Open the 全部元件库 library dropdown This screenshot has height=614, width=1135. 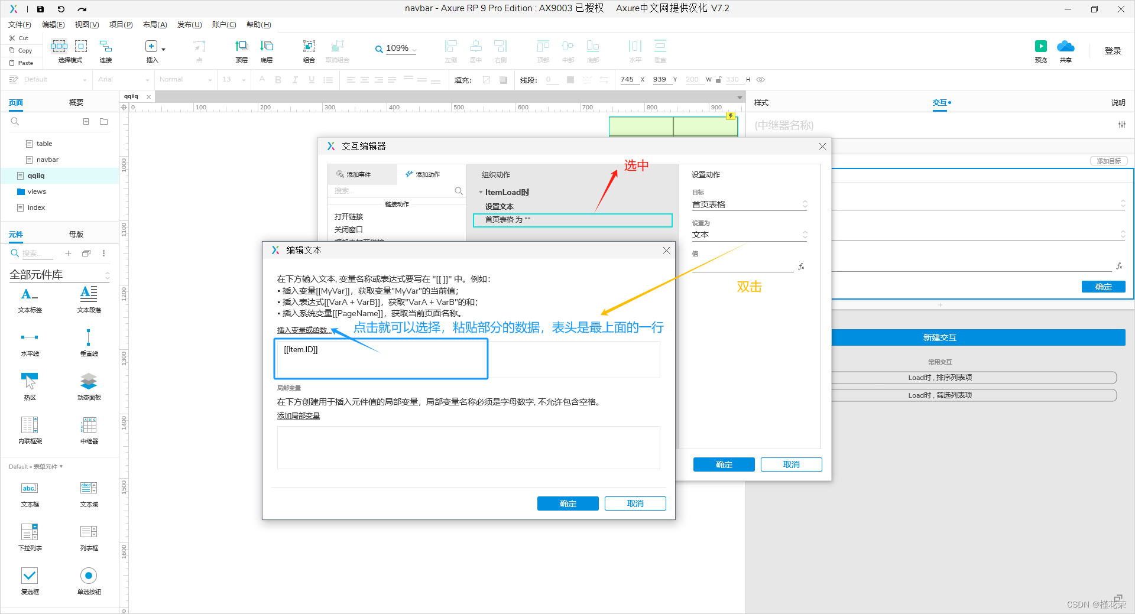point(60,275)
